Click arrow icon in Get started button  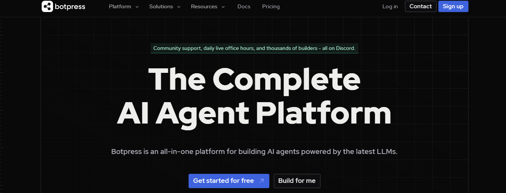(262, 181)
